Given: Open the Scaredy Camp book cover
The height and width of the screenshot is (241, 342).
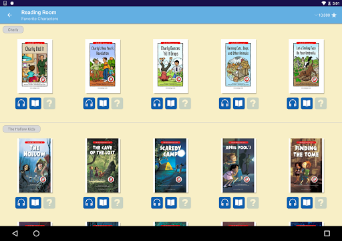Looking at the screenshot, I should (x=171, y=165).
